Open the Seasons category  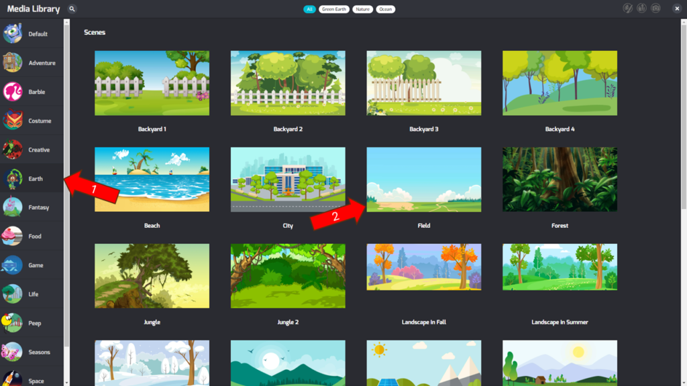coord(39,352)
